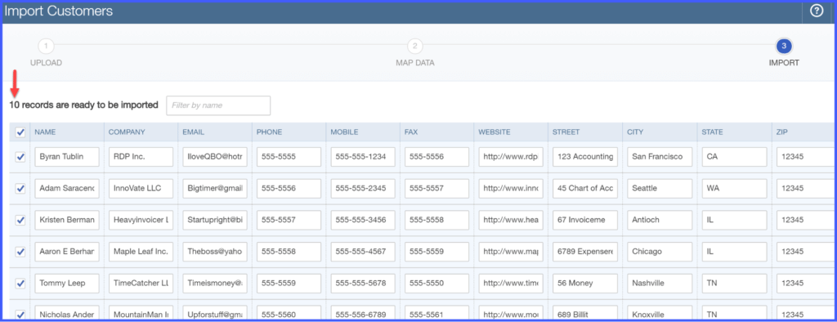
Task: Go to step 1 Upload circle
Action: pyautogui.click(x=46, y=46)
